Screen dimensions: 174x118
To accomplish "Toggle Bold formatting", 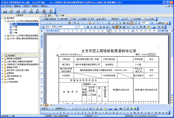I will tap(88, 27).
